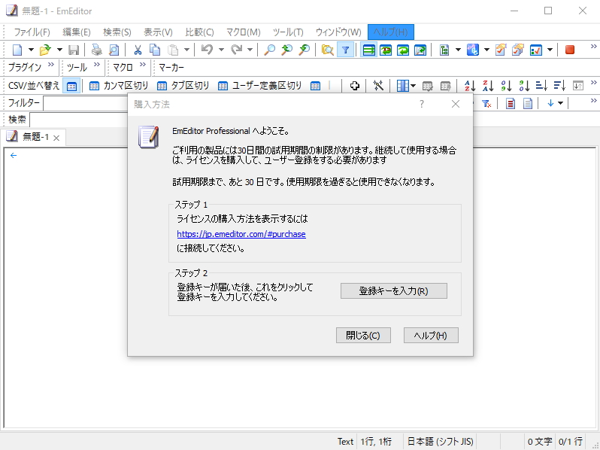Click the Copy icon
Viewport: 600px width, 450px height.
[x=155, y=50]
